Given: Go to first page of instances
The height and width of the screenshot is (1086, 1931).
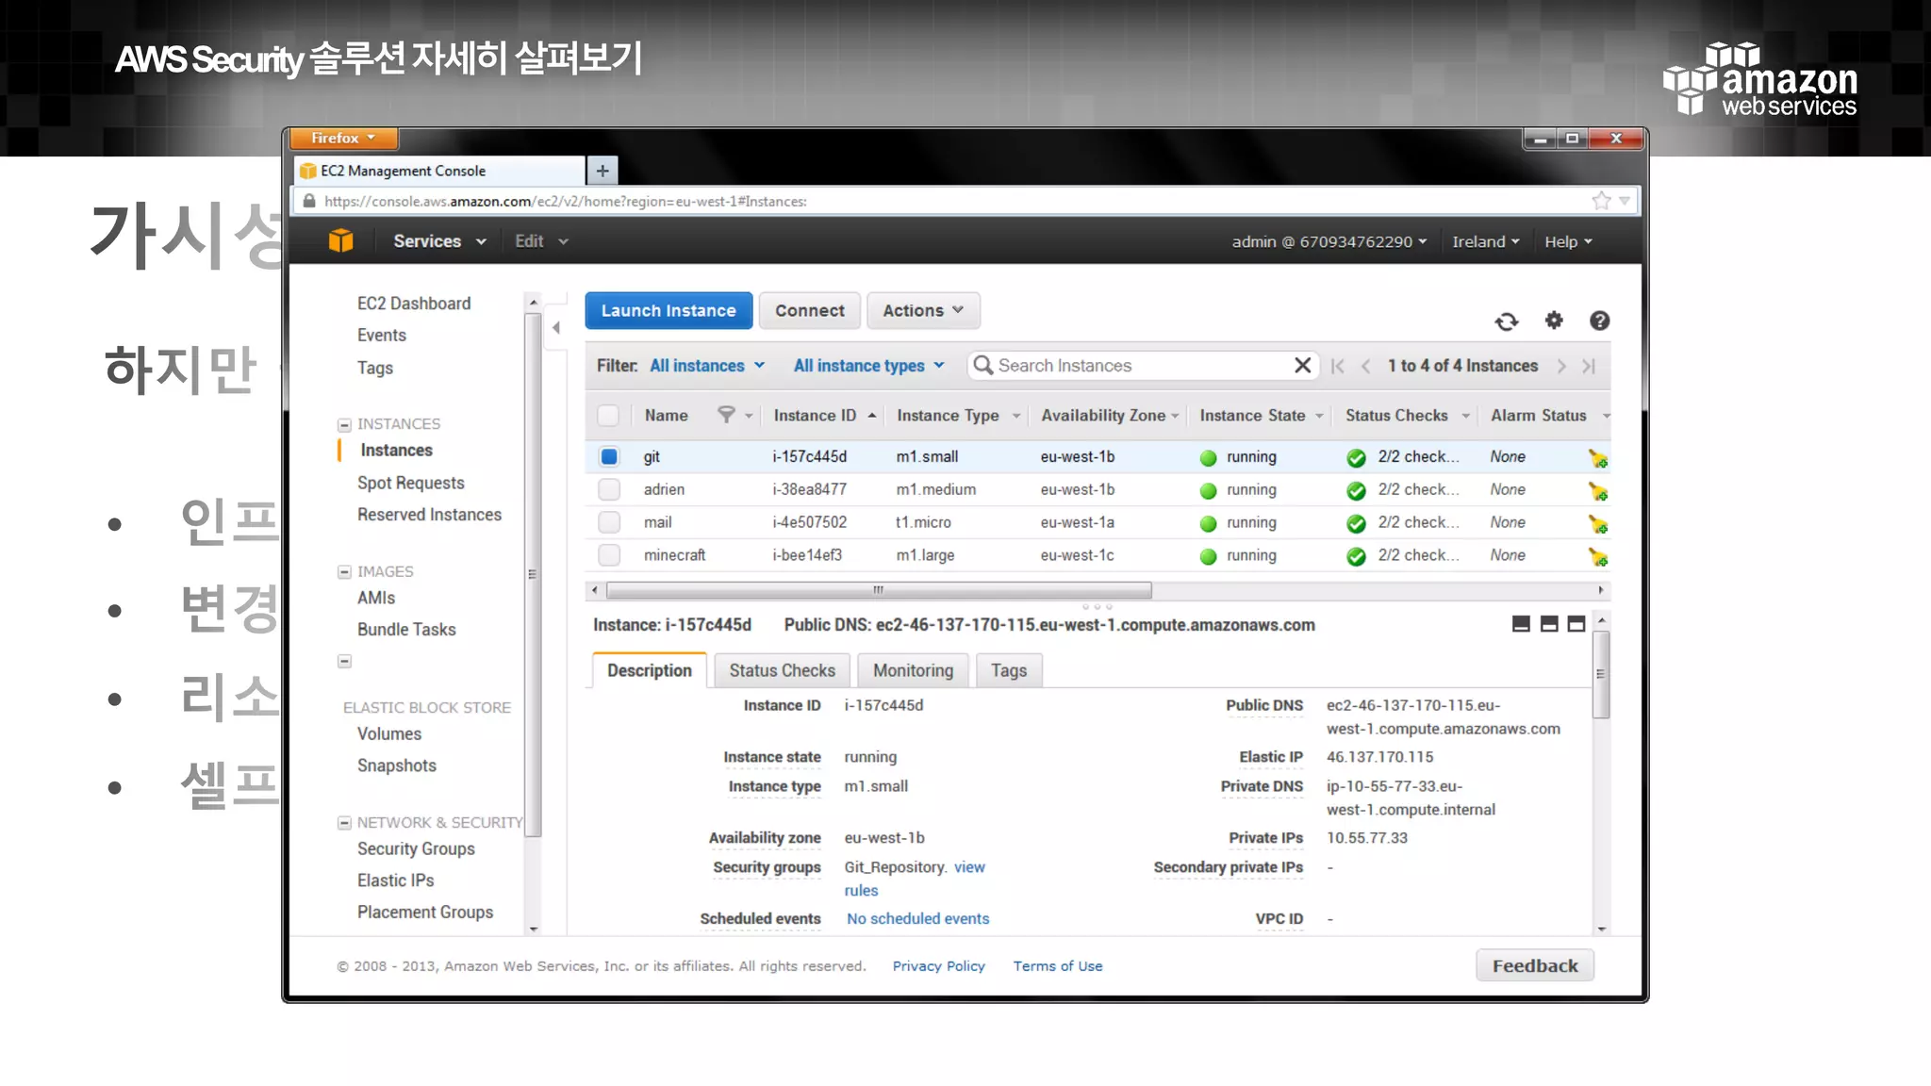Looking at the screenshot, I should click(x=1337, y=367).
